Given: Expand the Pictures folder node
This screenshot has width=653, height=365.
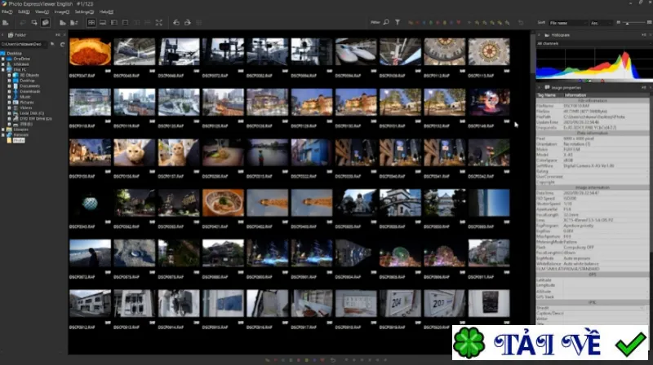Looking at the screenshot, I should point(9,103).
